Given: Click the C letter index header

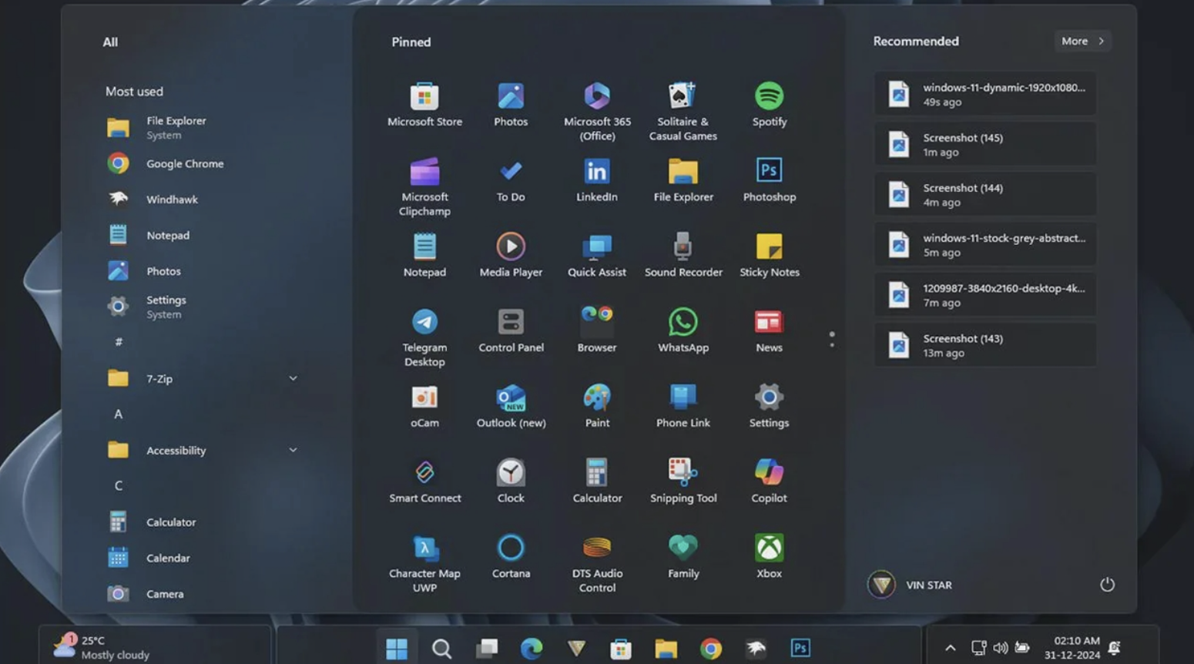Looking at the screenshot, I should [119, 485].
